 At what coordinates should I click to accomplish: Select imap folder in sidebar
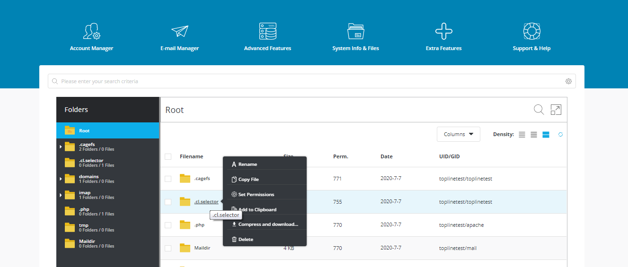click(107, 195)
